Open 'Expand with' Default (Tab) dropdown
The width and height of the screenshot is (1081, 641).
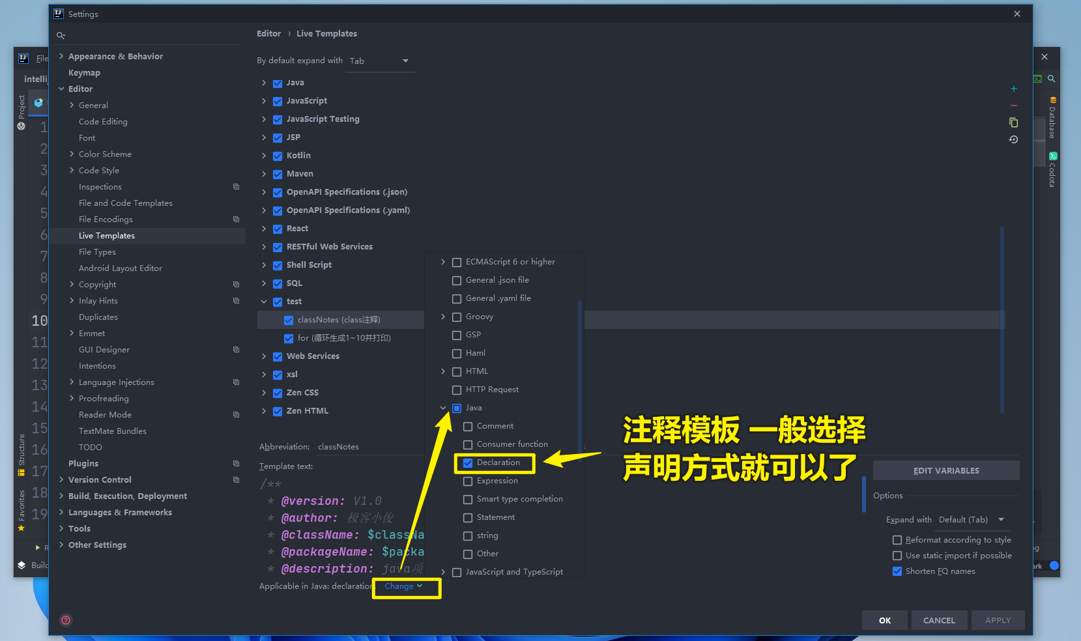972,520
